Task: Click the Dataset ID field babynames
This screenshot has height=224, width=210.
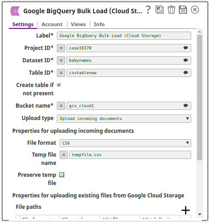Action: (x=129, y=60)
